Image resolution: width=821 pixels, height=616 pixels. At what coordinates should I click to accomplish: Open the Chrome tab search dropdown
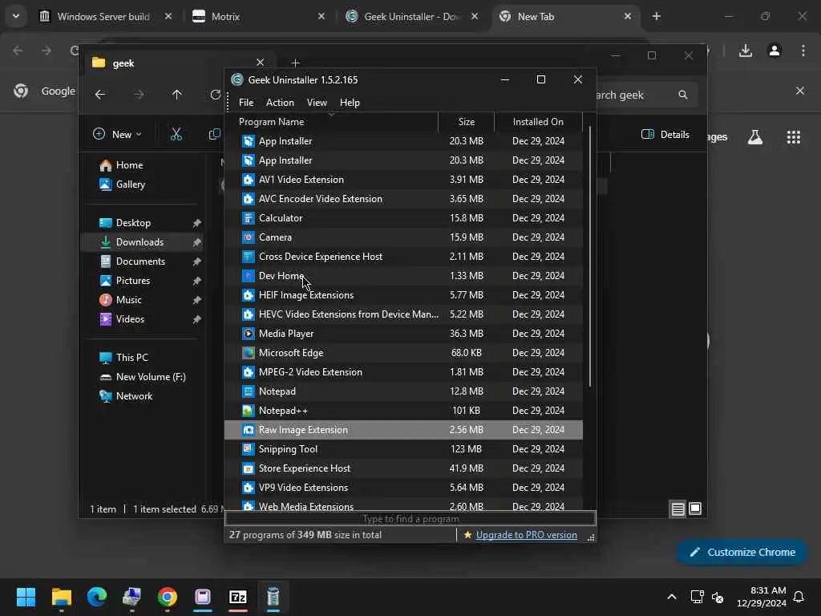[16, 16]
